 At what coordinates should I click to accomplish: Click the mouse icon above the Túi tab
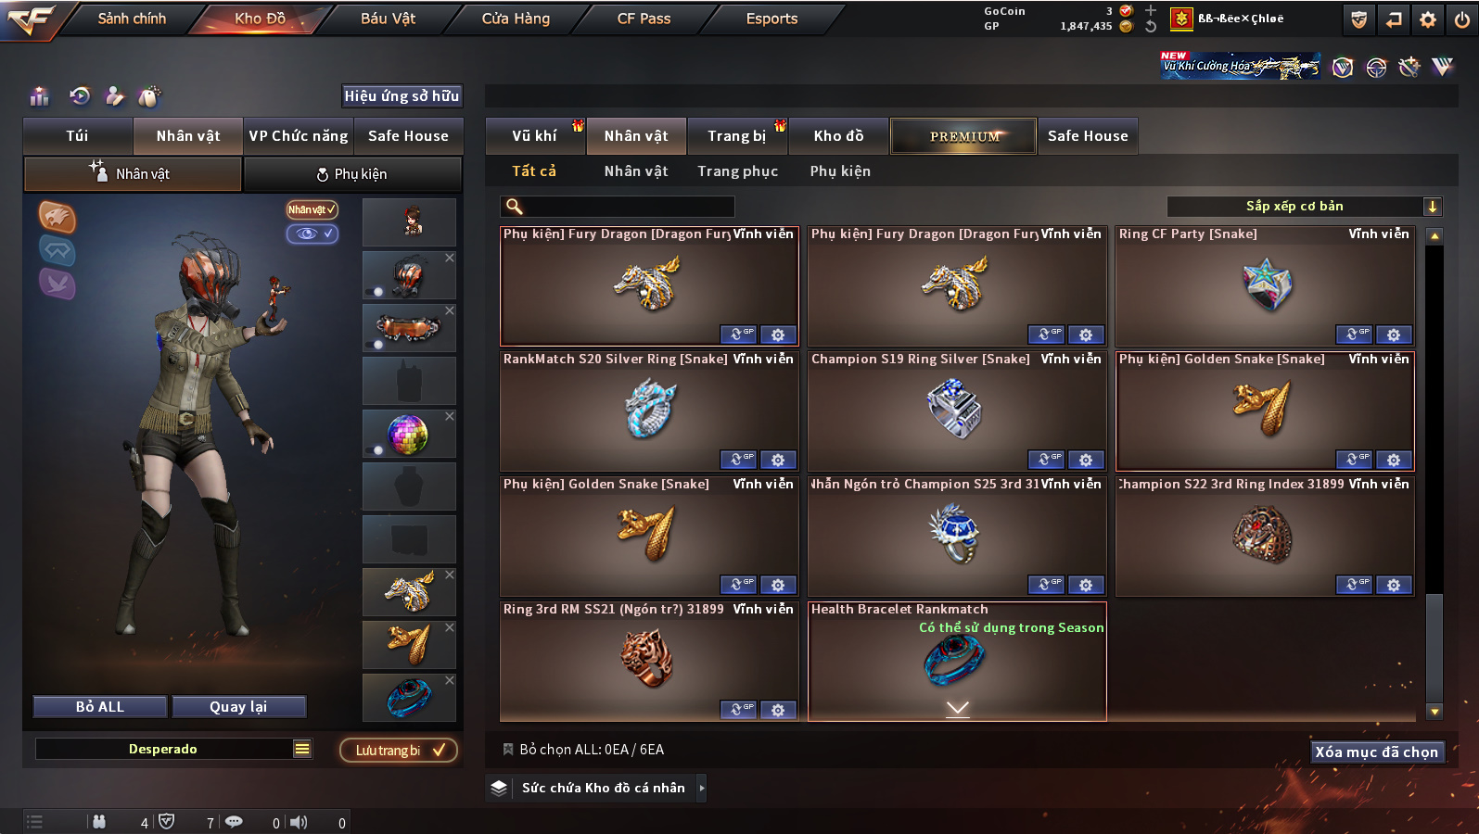tap(149, 95)
